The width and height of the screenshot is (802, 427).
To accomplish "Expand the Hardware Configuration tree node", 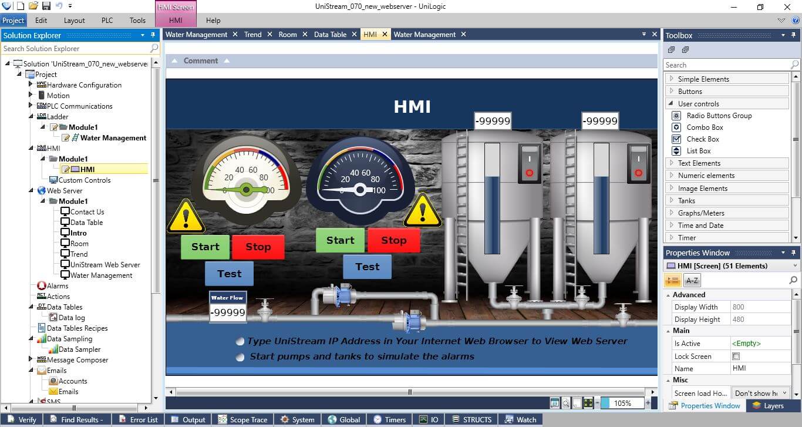I will (x=31, y=85).
